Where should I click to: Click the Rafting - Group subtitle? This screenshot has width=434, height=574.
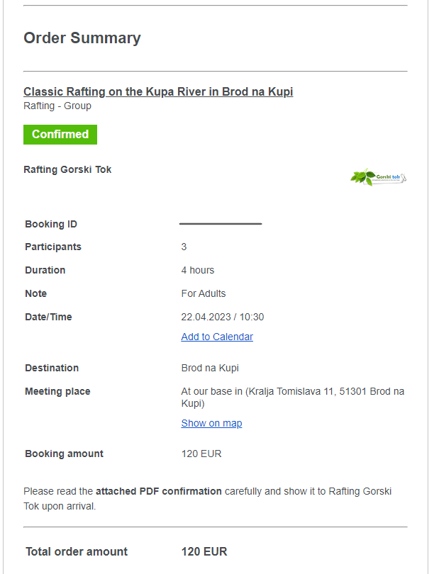[x=57, y=106]
